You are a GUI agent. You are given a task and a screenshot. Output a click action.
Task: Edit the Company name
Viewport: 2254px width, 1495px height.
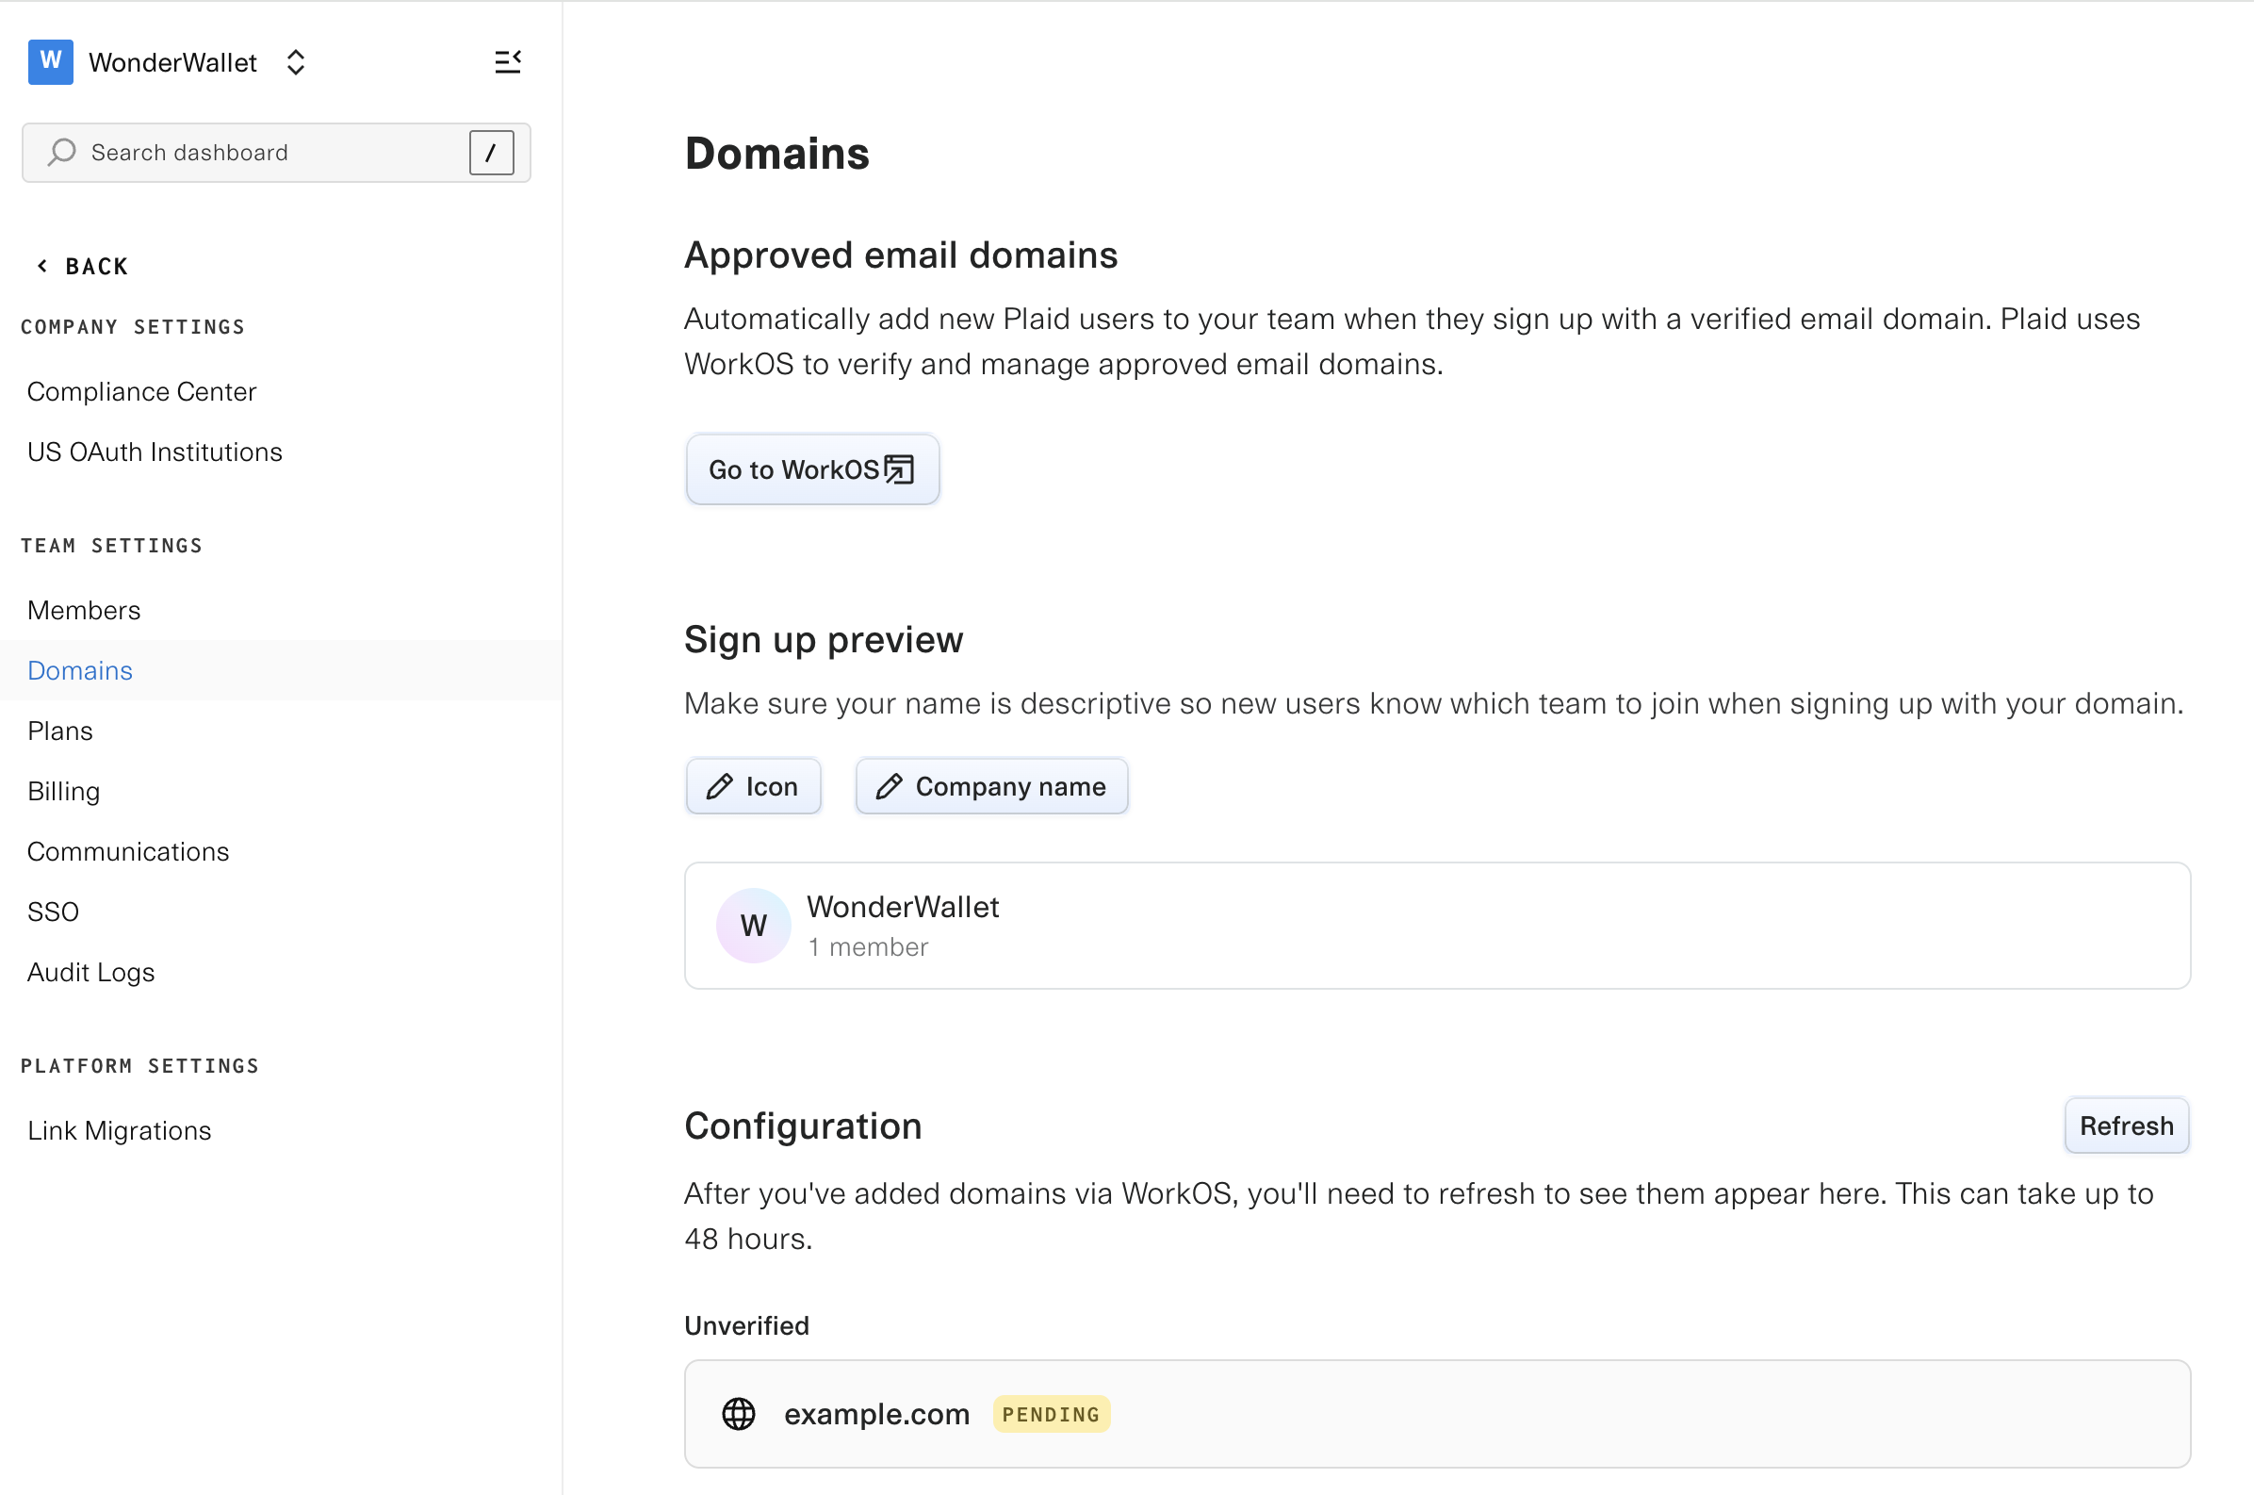click(x=991, y=786)
